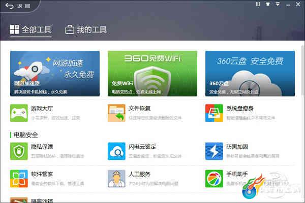305x203 pixels.
Task: Open the 网游加速器 banner
Action: [55, 74]
